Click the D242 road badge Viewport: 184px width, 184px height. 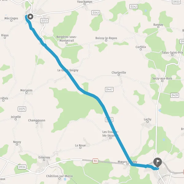click(x=133, y=6)
